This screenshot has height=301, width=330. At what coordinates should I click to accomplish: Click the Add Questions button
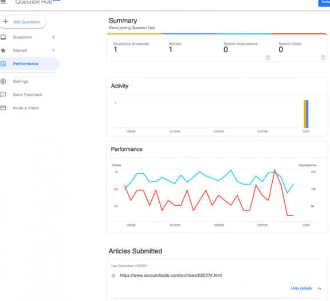coord(23,22)
